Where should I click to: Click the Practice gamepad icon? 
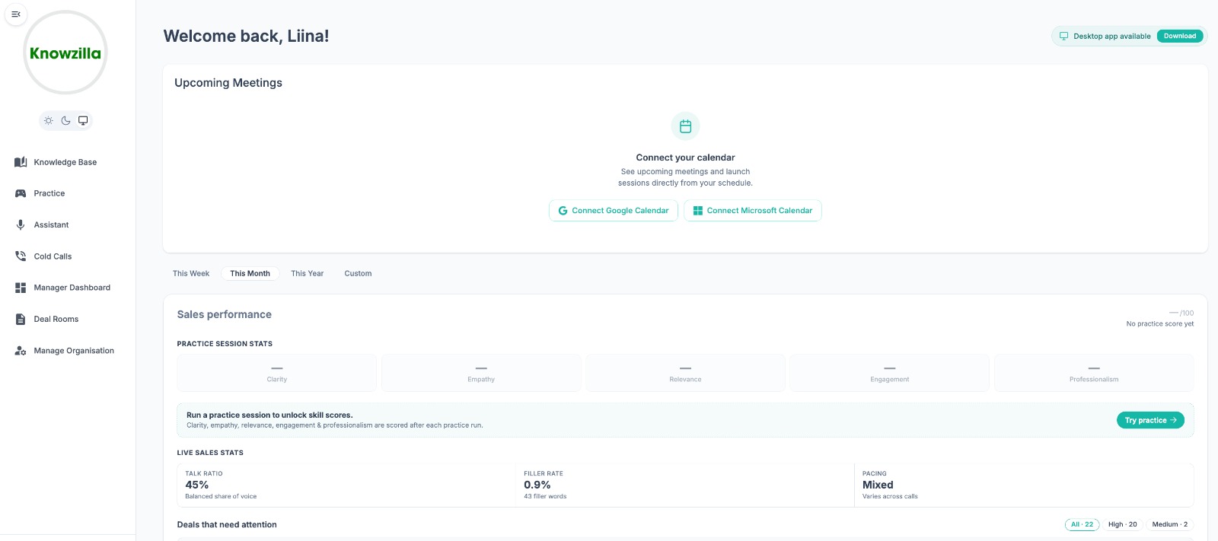pyautogui.click(x=21, y=193)
